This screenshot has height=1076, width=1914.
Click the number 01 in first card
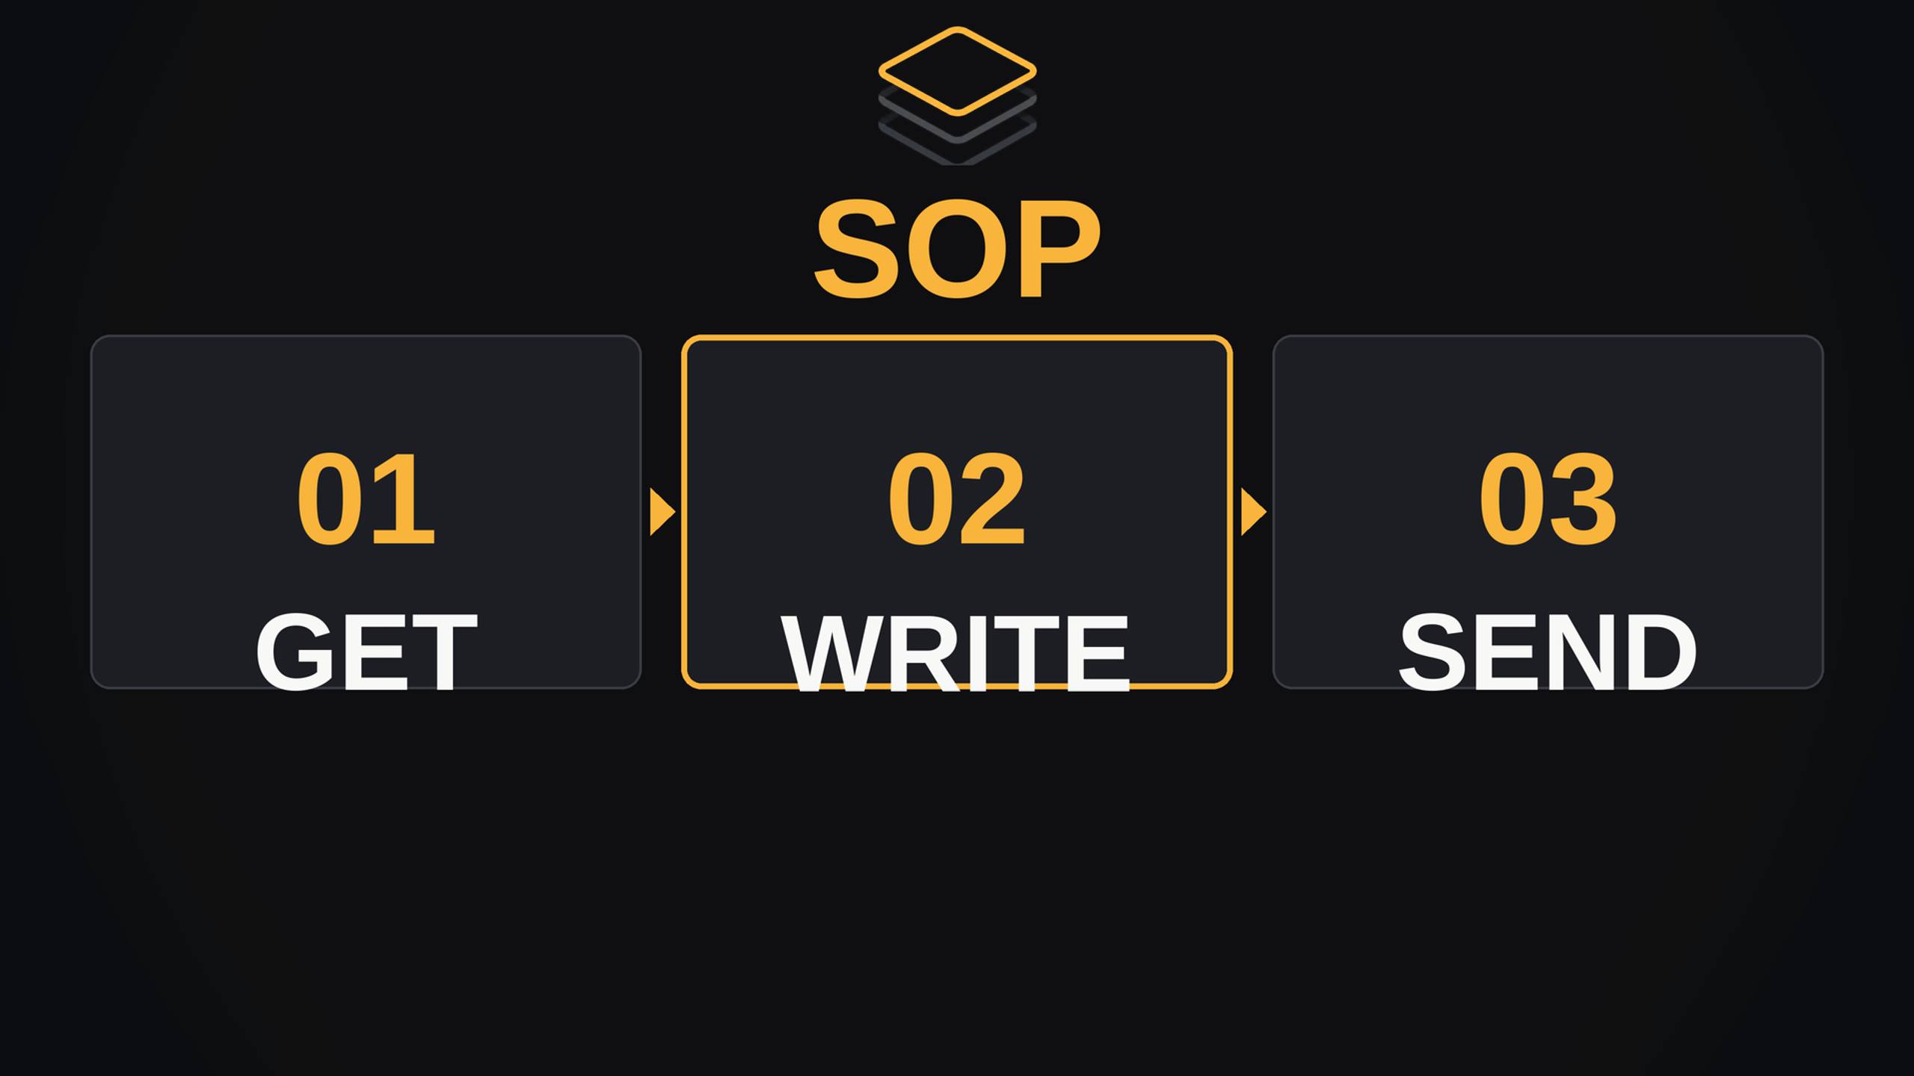point(366,499)
